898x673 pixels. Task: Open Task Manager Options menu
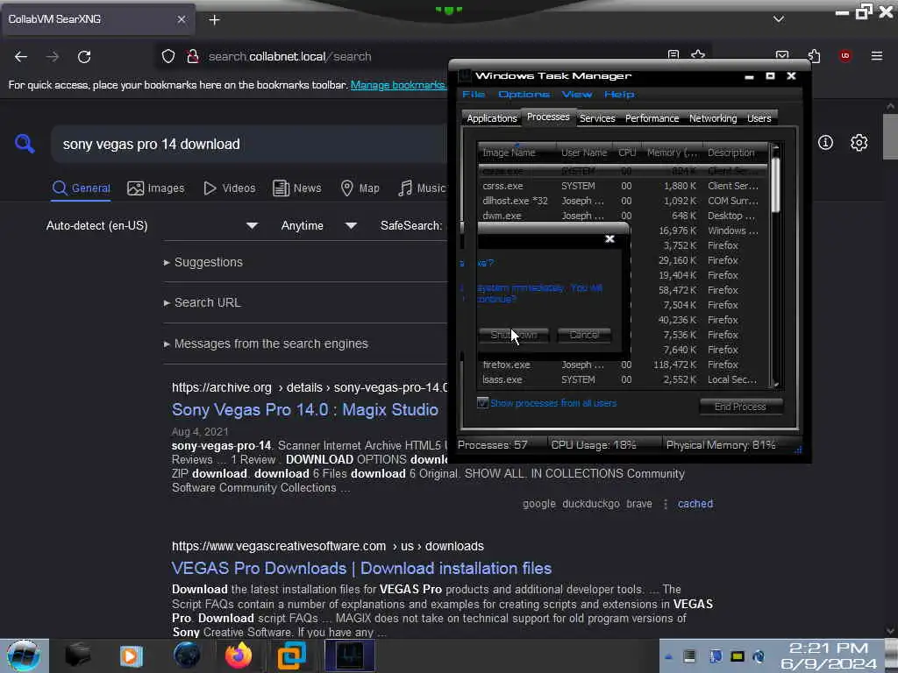pos(524,94)
